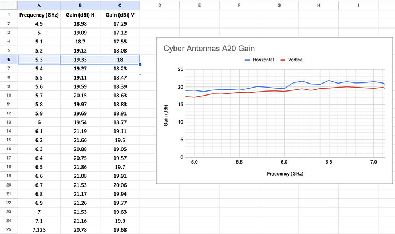The height and width of the screenshot is (234, 395).
Task: Select column A header
Action: pyautogui.click(x=39, y=5)
